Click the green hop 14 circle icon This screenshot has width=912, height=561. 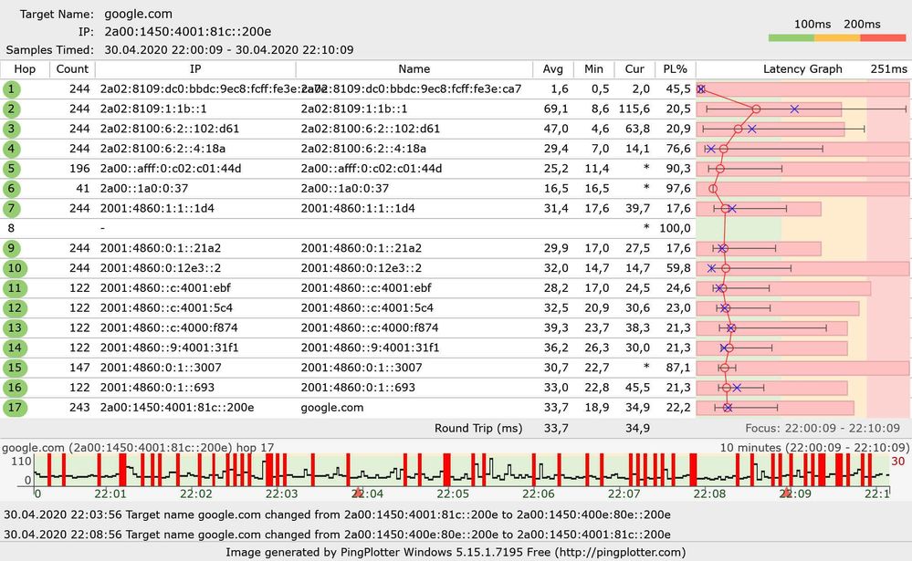(14, 348)
